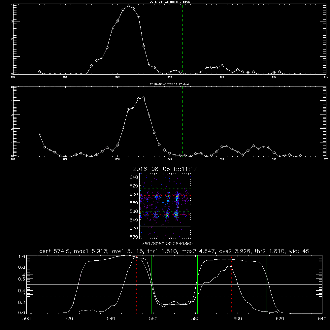The image size is (330, 330).
Task: Click bottom plot y-axis label '0.8'
Action: click(x=22, y=267)
